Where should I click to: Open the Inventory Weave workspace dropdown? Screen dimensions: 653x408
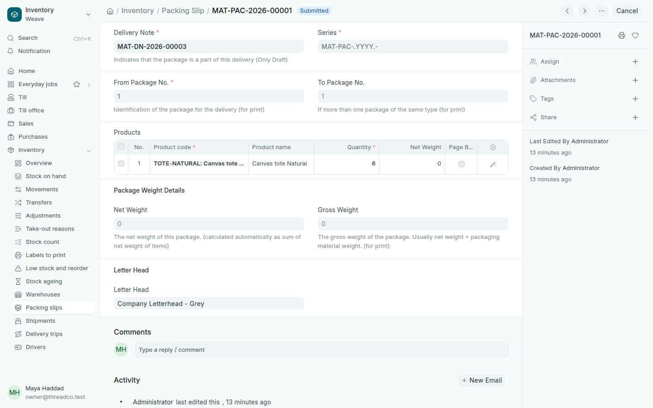(88, 15)
